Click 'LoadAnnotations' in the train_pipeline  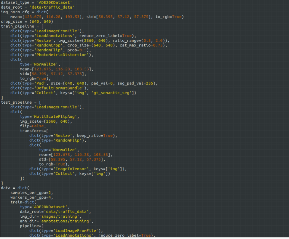(54, 36)
